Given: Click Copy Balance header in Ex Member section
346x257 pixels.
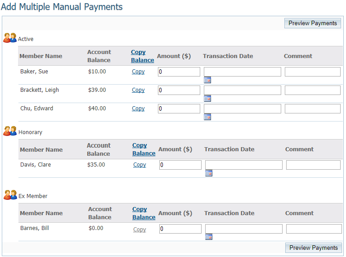Looking at the screenshot, I should coord(144,213).
